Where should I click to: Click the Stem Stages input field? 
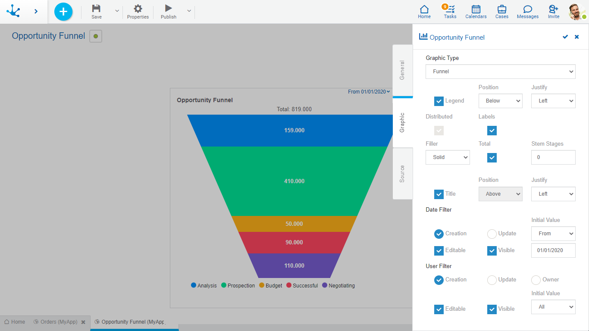pos(553,157)
